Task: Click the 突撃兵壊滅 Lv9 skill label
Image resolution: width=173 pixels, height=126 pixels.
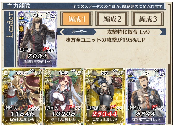Action: [x=104, y=120]
